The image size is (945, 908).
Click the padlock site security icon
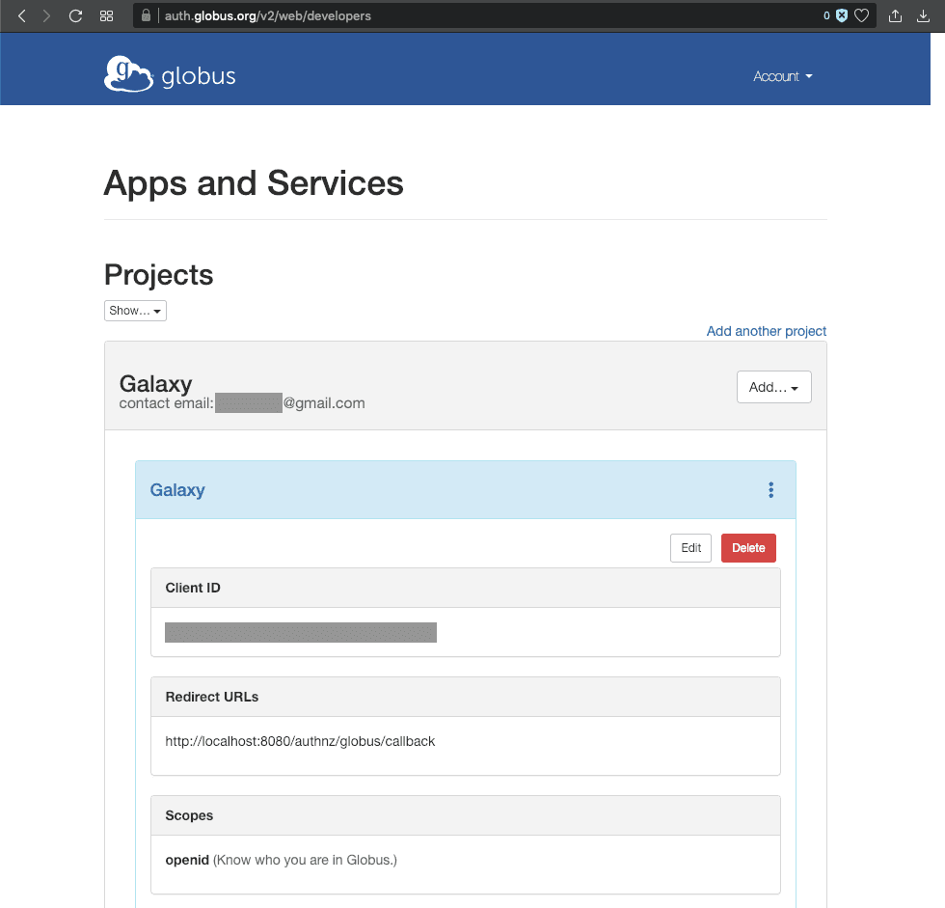coord(147,15)
